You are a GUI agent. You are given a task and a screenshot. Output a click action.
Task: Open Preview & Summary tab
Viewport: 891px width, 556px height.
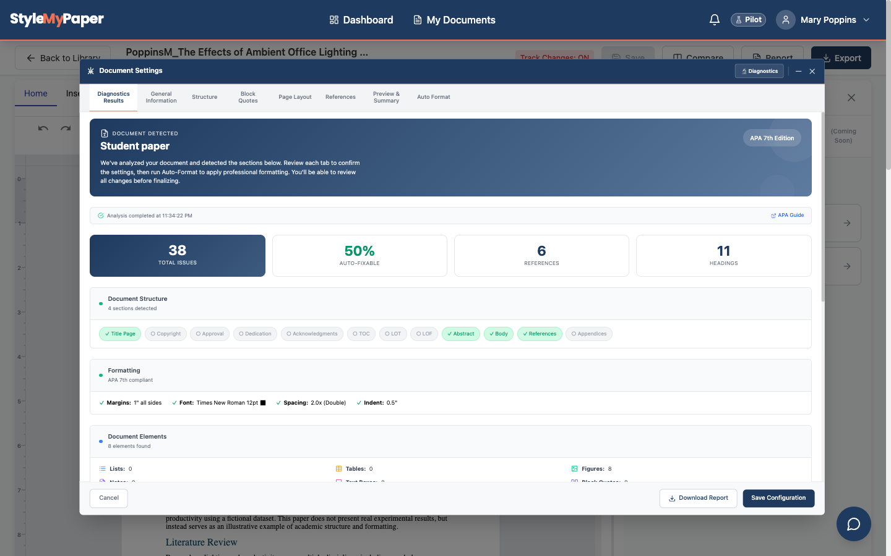386,98
